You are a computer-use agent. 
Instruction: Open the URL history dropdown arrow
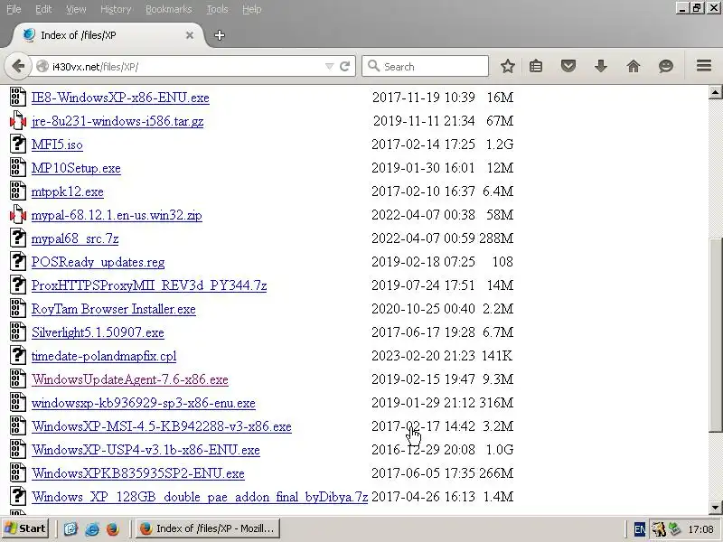[329, 66]
